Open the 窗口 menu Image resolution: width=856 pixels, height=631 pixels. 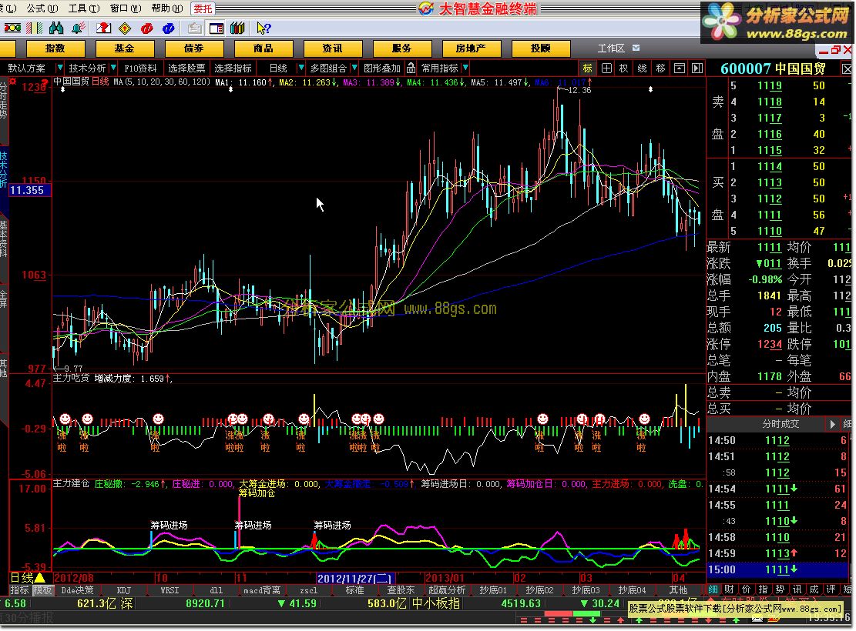(x=125, y=8)
